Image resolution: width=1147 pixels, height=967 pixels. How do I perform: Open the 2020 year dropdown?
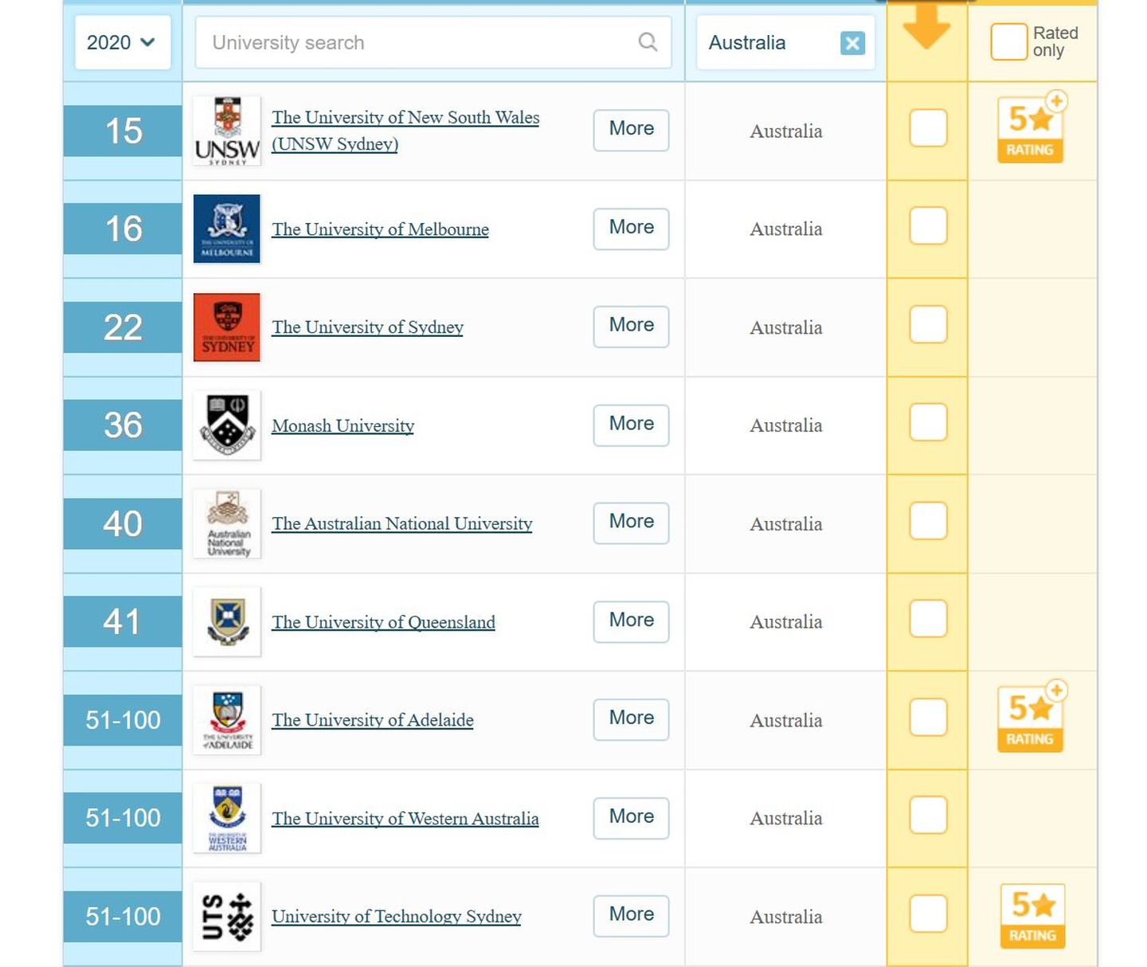[x=122, y=42]
